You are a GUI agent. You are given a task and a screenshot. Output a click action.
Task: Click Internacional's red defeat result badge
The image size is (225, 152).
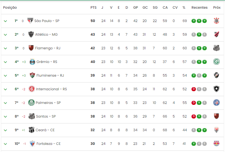(194, 89)
